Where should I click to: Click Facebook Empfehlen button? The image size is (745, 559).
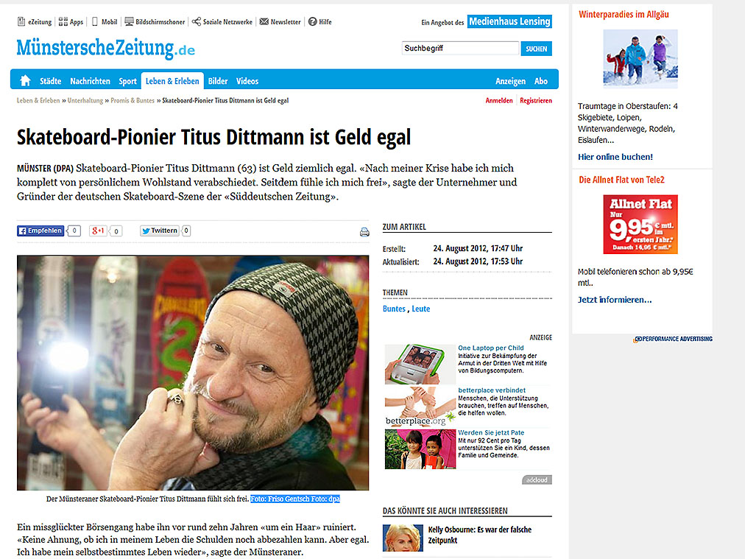pos(40,231)
